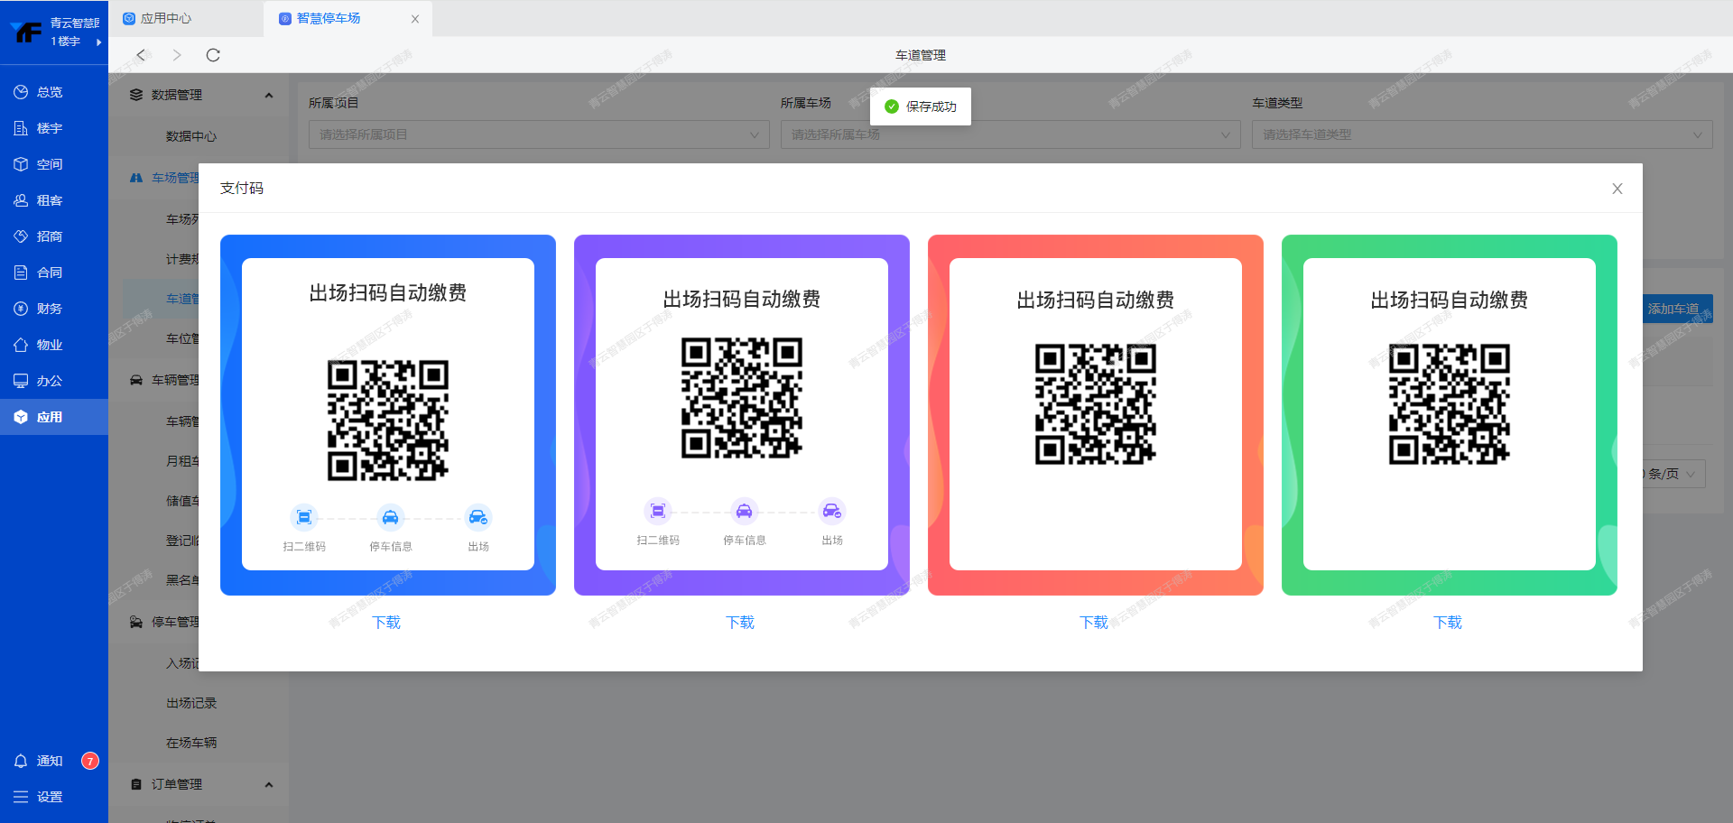This screenshot has height=823, width=1733.
Task: Switch to the 应用中心 tab
Action: pos(166,18)
